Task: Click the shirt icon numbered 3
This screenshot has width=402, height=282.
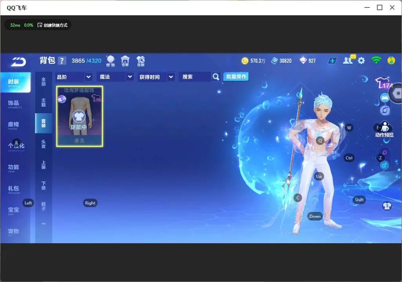Action: click(387, 206)
